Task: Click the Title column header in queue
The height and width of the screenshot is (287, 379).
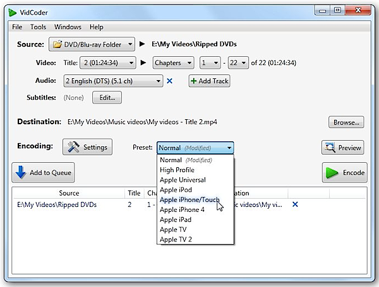Action: click(x=134, y=193)
